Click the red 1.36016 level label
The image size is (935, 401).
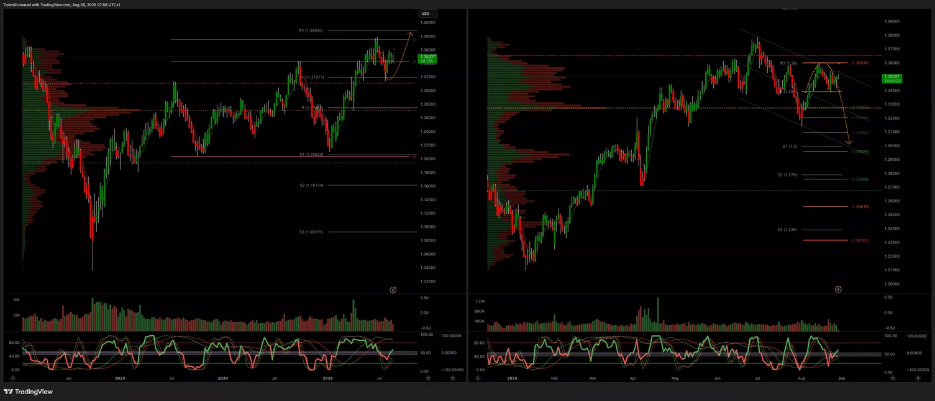(860, 63)
